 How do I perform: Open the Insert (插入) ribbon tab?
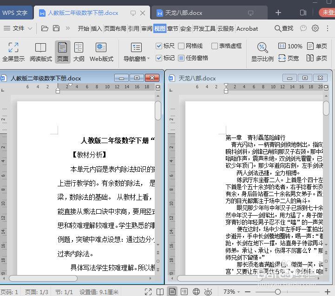pos(96,28)
